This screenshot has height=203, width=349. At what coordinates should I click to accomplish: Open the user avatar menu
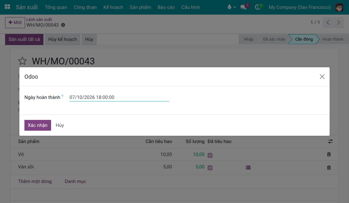tap(339, 7)
